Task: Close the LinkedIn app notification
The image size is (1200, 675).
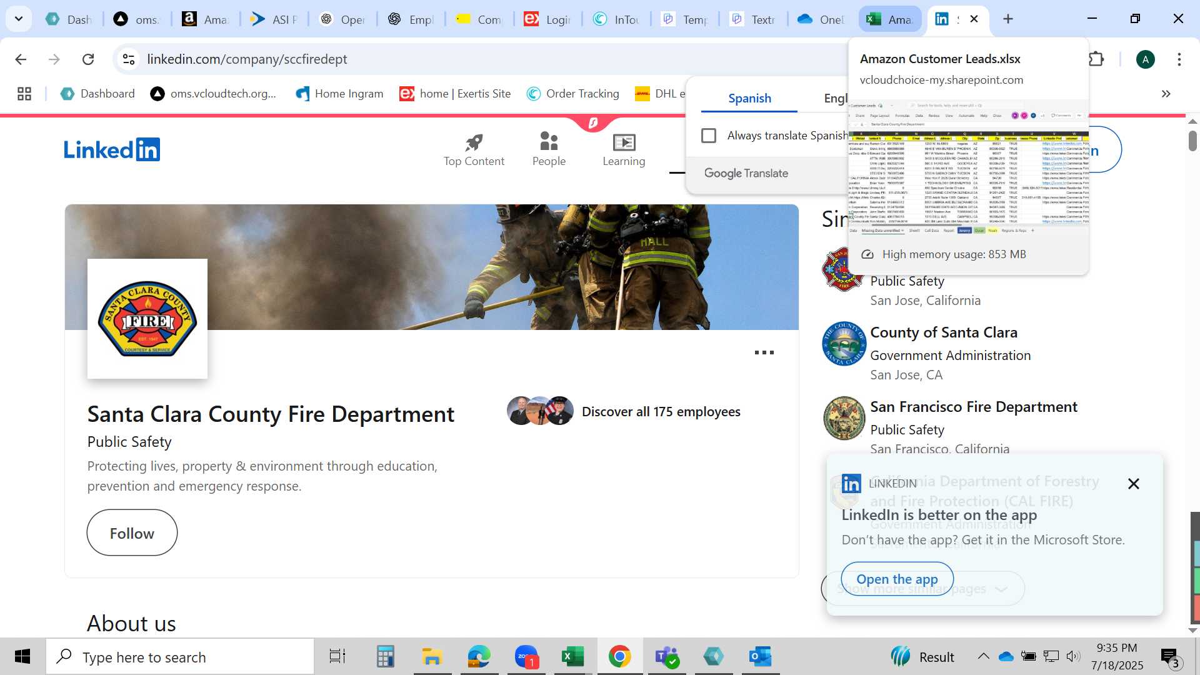Action: [x=1133, y=484]
